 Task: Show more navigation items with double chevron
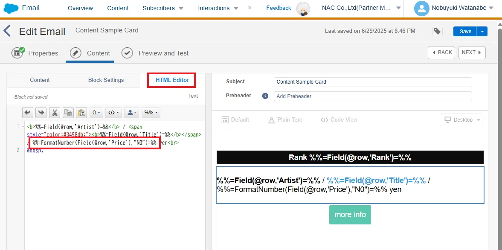(x=250, y=8)
